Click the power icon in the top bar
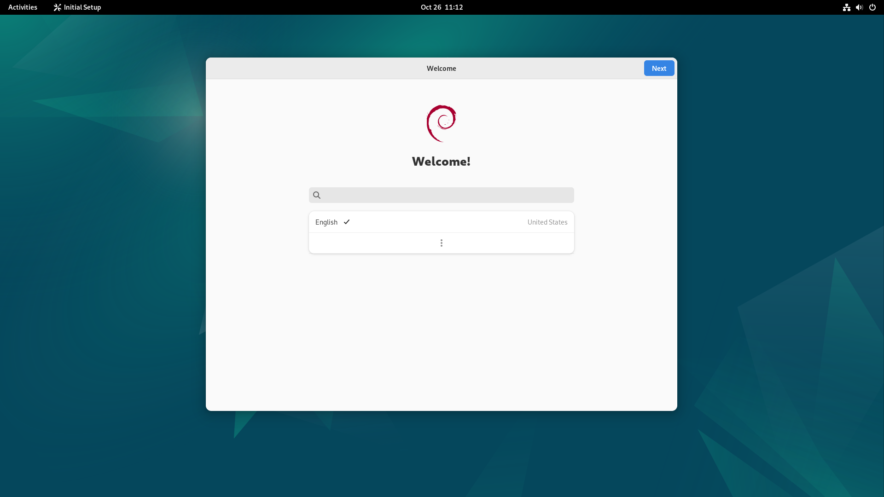The width and height of the screenshot is (884, 497). [x=872, y=7]
